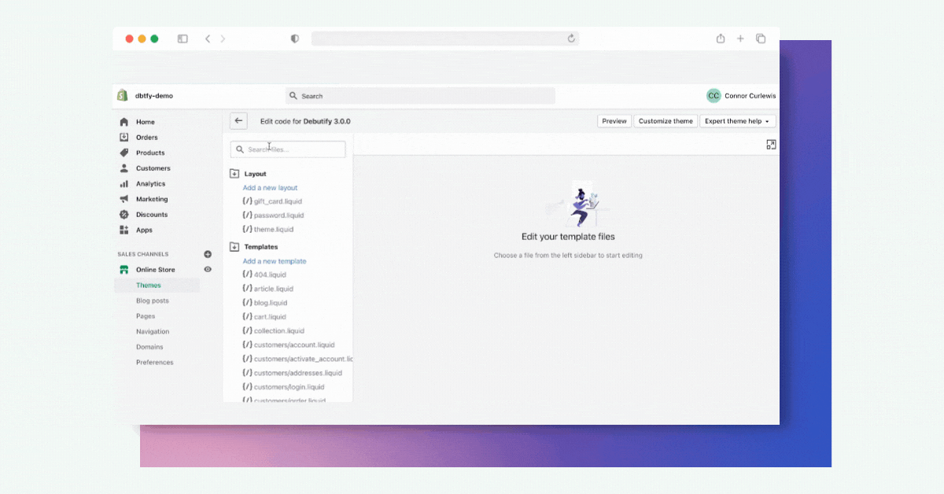
Task: Click the privacy shield icon
Action: pyautogui.click(x=295, y=39)
